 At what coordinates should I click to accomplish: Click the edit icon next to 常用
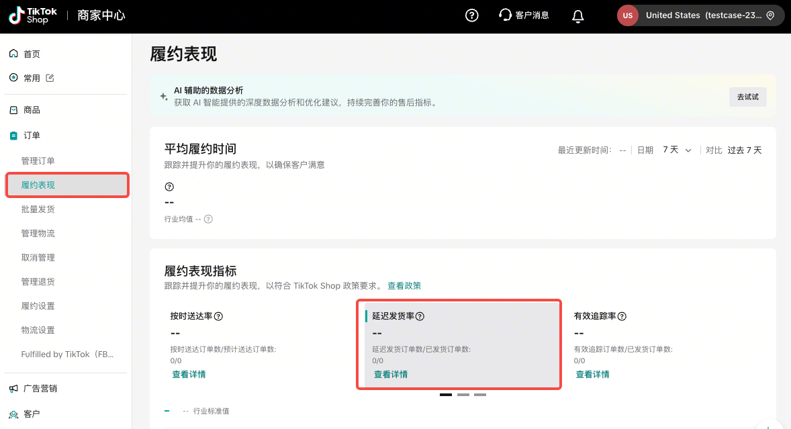click(x=50, y=78)
